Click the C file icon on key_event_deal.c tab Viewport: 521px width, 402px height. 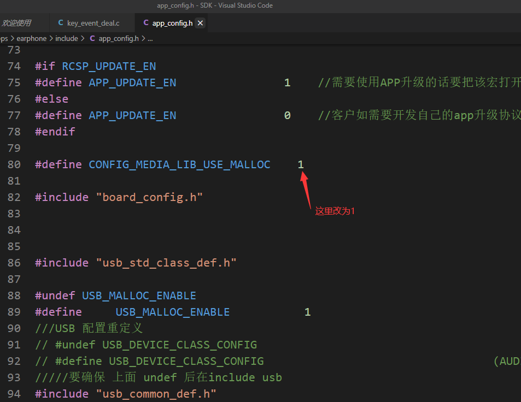(61, 22)
